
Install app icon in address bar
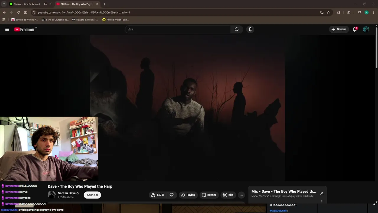coord(322,12)
